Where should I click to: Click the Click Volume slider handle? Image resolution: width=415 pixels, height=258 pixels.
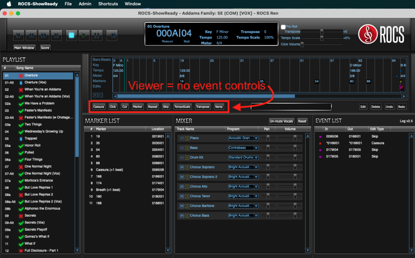pyautogui.click(x=302, y=45)
